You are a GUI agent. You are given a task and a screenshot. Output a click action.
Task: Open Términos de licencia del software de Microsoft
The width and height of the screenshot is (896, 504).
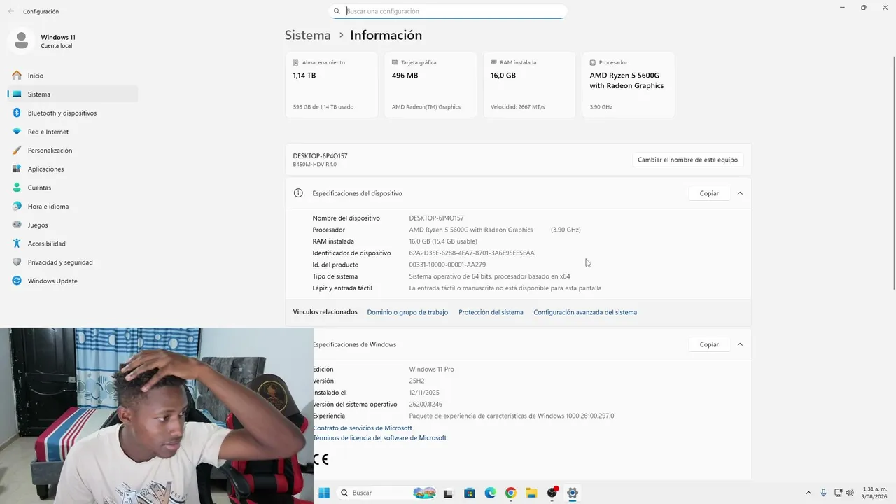pos(379,437)
